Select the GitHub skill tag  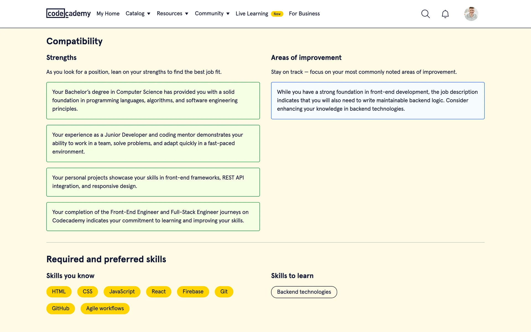(61, 308)
